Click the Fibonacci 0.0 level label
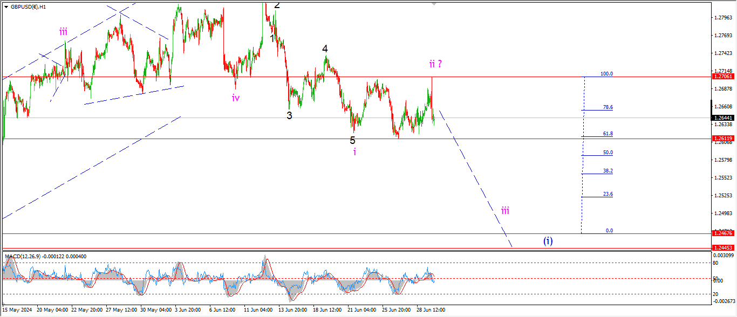Screen dimensions: 737x317 click(609, 230)
